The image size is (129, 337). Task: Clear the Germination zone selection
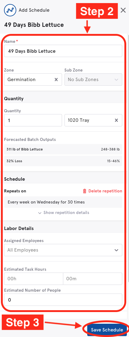[x=56, y=80]
